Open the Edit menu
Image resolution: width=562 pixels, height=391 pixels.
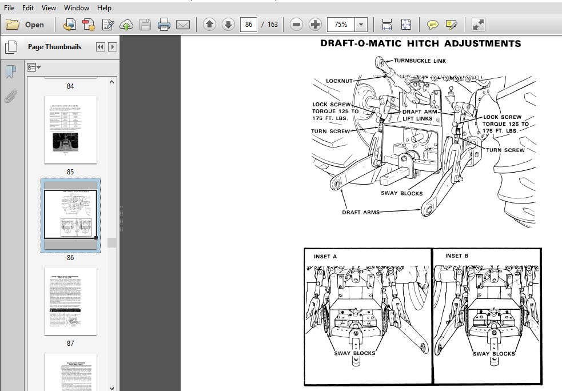coord(28,7)
